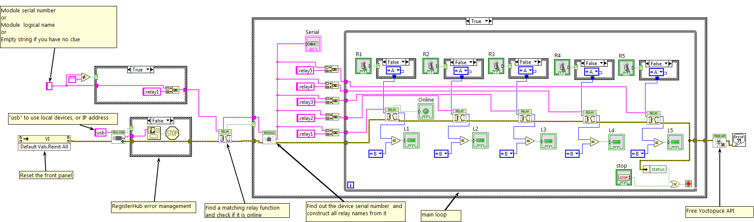Screen dimensions: 754x222
Task: Click the Online LED indicator terminal
Action: 426,111
